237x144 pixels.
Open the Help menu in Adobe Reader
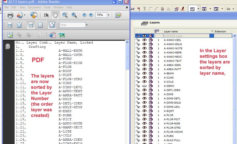click(69, 7)
